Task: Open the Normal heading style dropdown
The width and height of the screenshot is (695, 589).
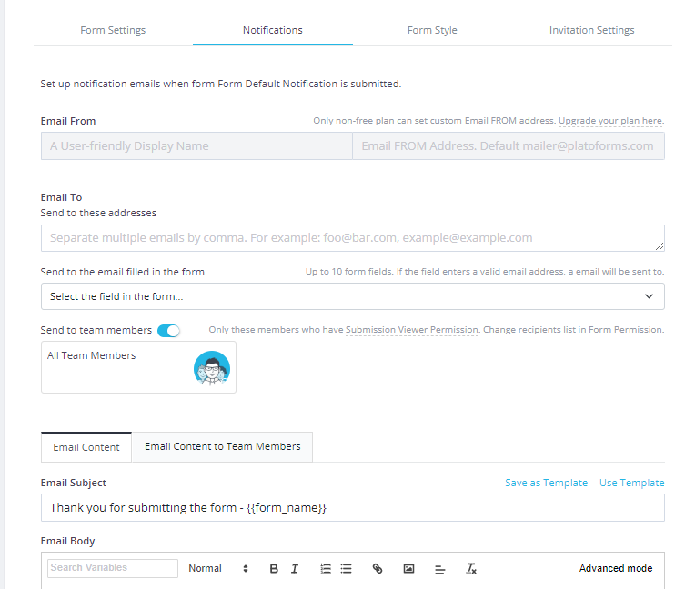Action: pyautogui.click(x=218, y=569)
